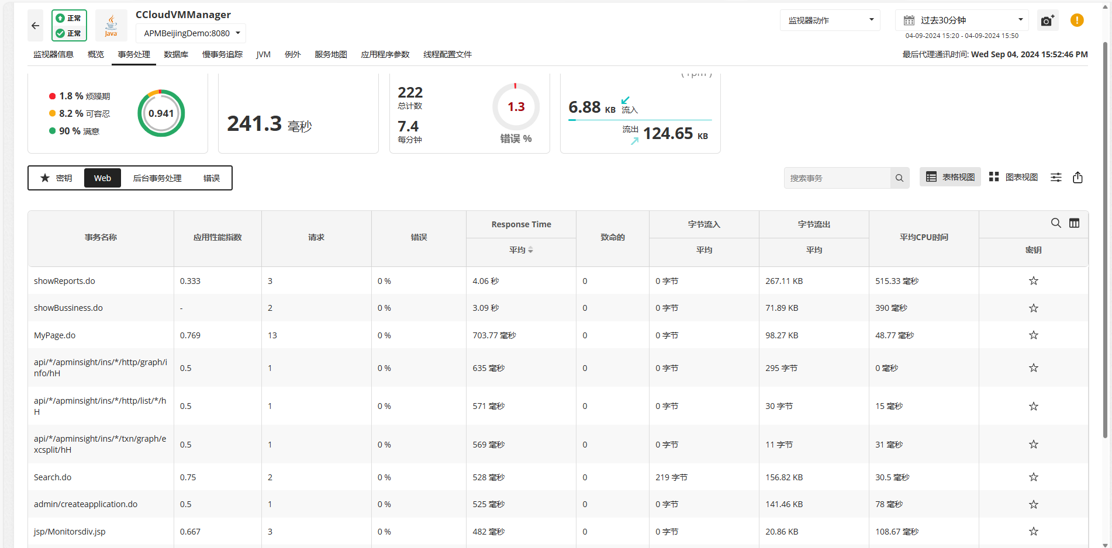Toggle key star for MyPage.do row
The image size is (1112, 548).
1033,335
